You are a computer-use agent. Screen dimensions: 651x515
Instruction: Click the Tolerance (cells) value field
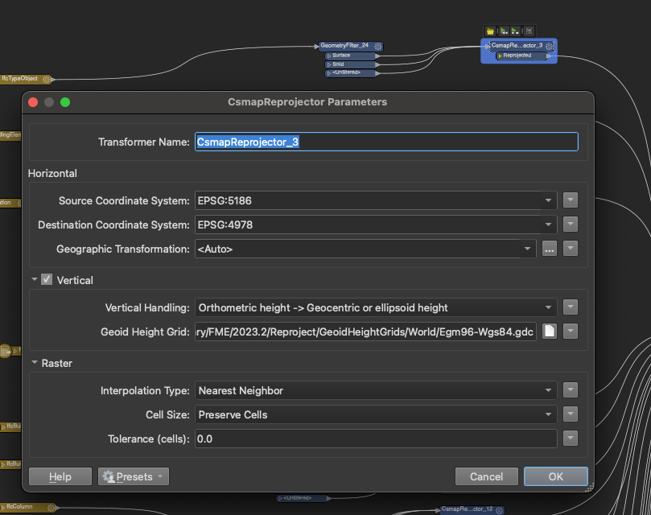click(376, 439)
